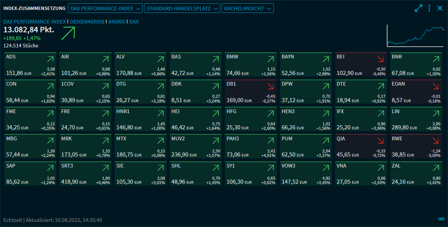Click the large green DAX trend arrow
Viewport: 448px width, 227px height.
(x=68, y=32)
